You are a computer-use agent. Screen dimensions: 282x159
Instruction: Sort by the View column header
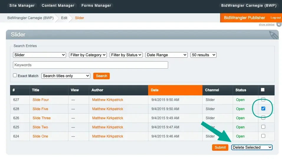point(78,90)
